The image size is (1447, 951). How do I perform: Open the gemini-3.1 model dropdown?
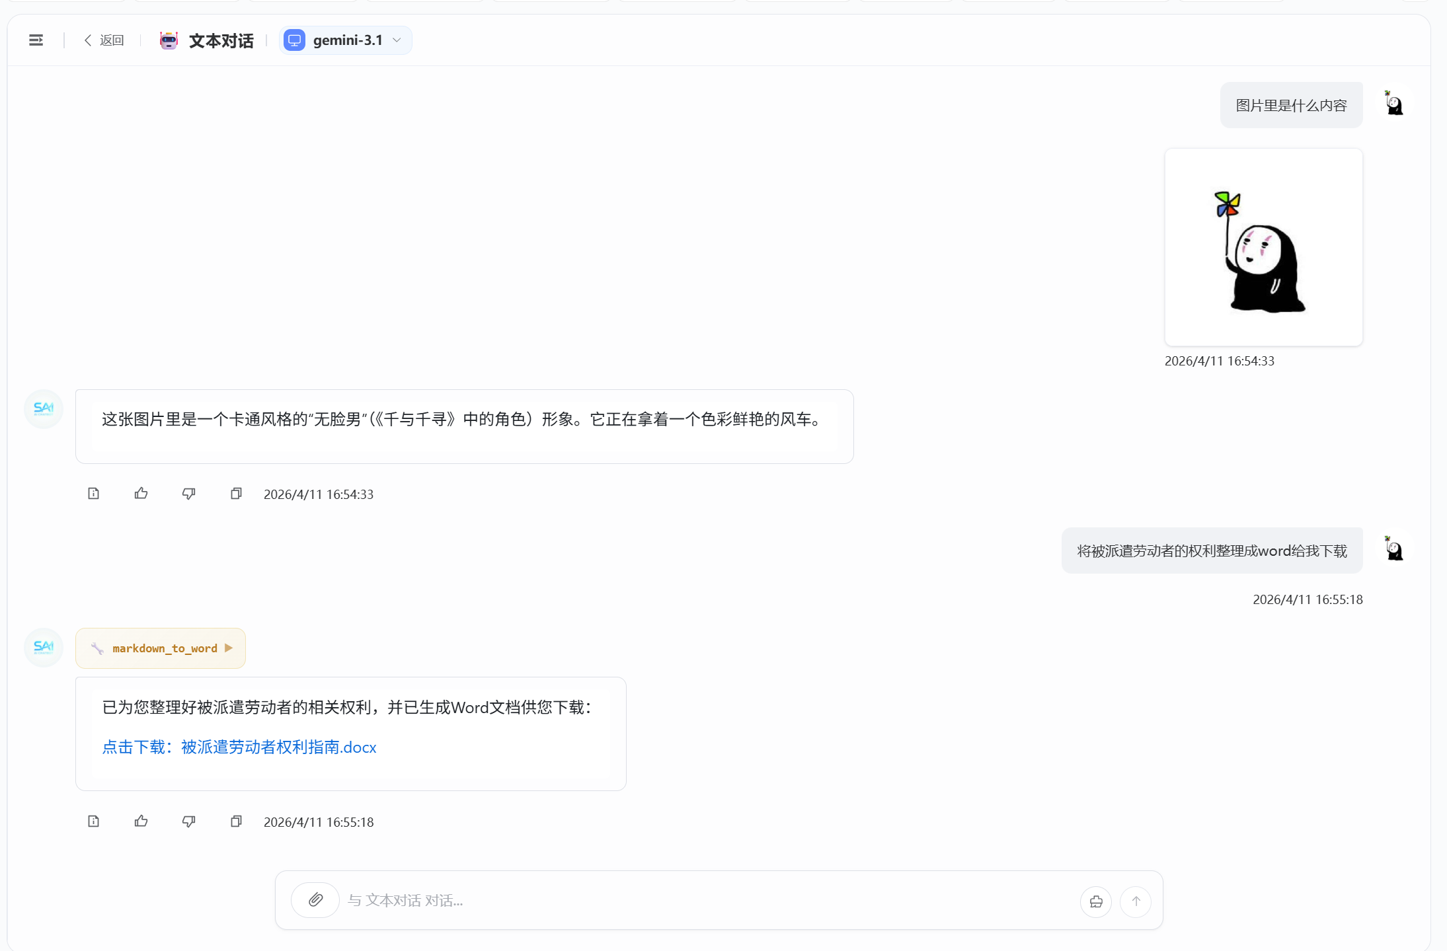[345, 40]
